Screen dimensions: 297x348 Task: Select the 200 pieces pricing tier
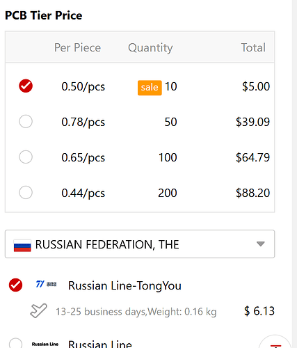26,192
